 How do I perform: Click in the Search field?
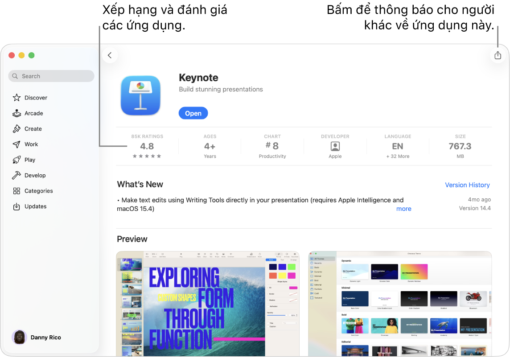51,76
